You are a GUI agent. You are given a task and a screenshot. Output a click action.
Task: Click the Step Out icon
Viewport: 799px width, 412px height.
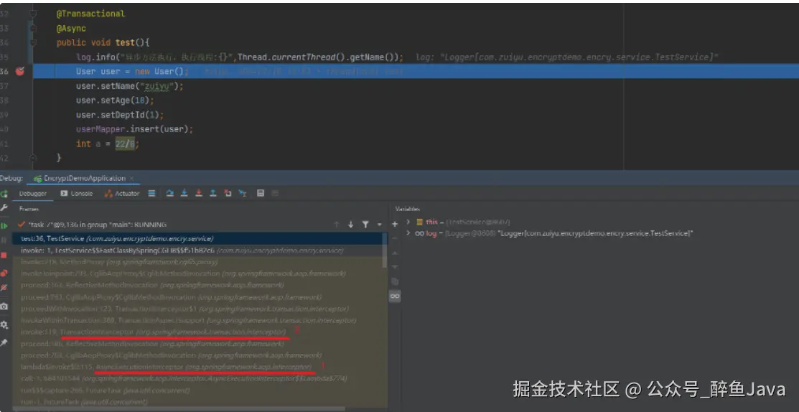pyautogui.click(x=213, y=194)
